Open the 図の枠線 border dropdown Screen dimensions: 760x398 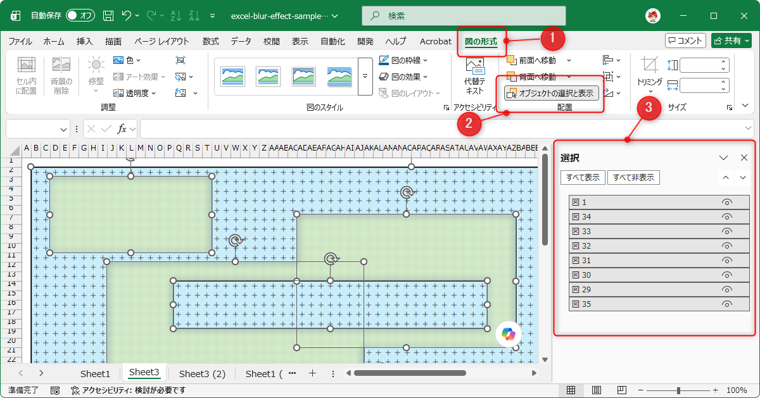click(403, 60)
